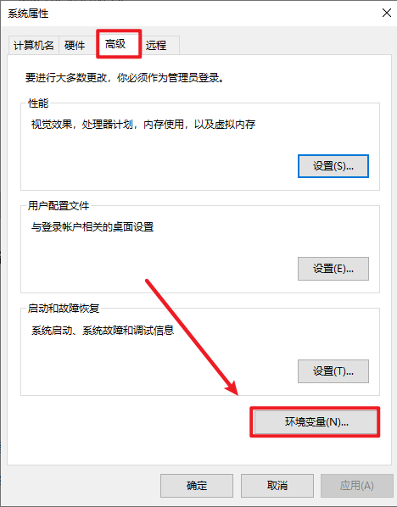Close the 系统属性 window
397x507 pixels.
point(387,13)
